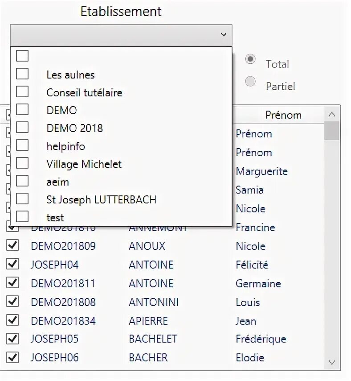Click the Prénom column header
Image resolution: width=351 pixels, height=381 pixels.
(x=283, y=115)
